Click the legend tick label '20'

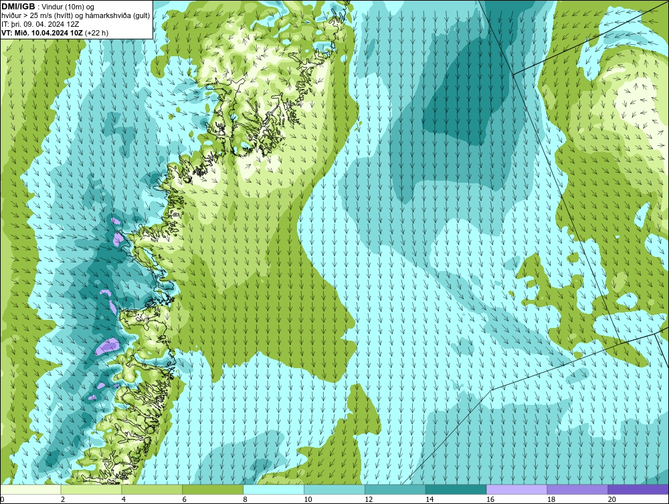[612, 499]
